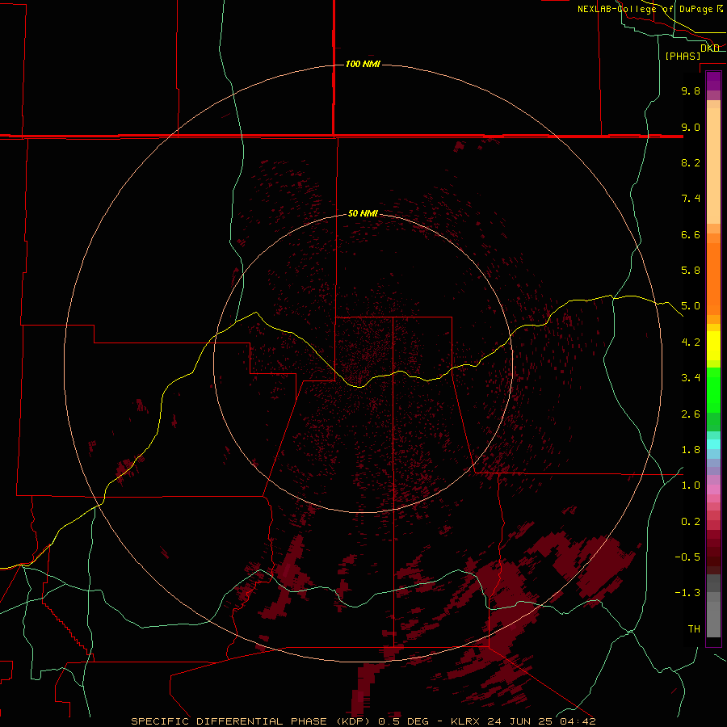Click the 5.0 legend value
This screenshot has width=727, height=727.
click(x=691, y=306)
